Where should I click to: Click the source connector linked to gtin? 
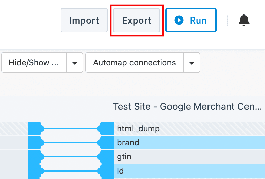(x=35, y=157)
